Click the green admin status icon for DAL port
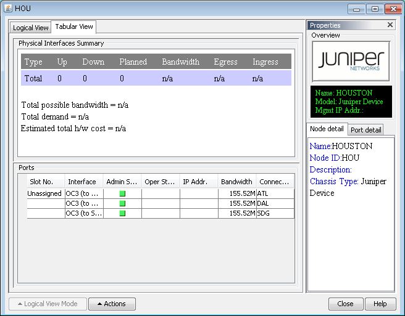The image size is (405, 316). coord(122,203)
